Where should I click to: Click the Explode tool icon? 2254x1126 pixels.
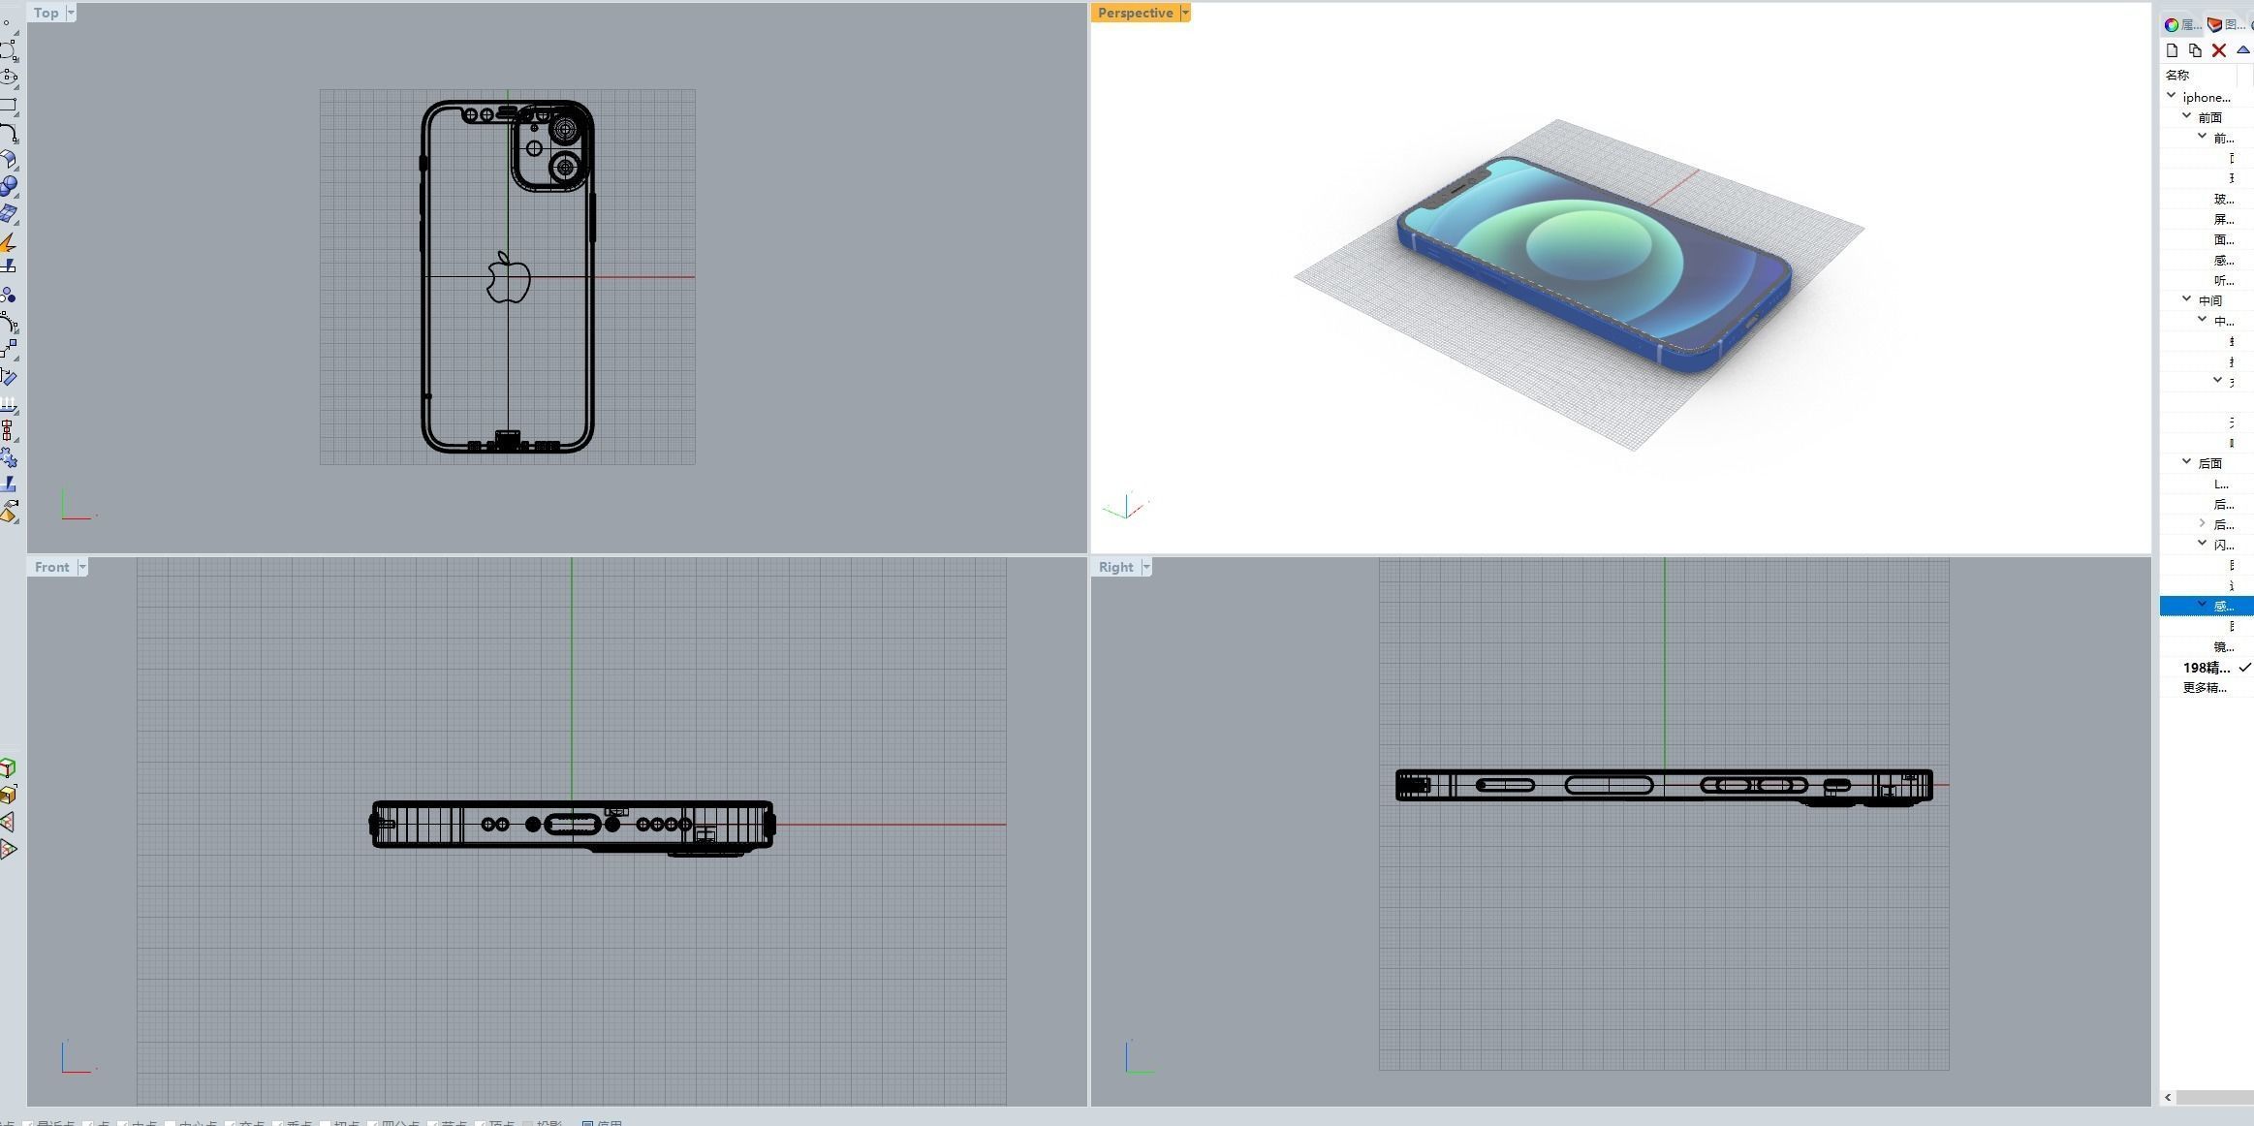pos(8,240)
